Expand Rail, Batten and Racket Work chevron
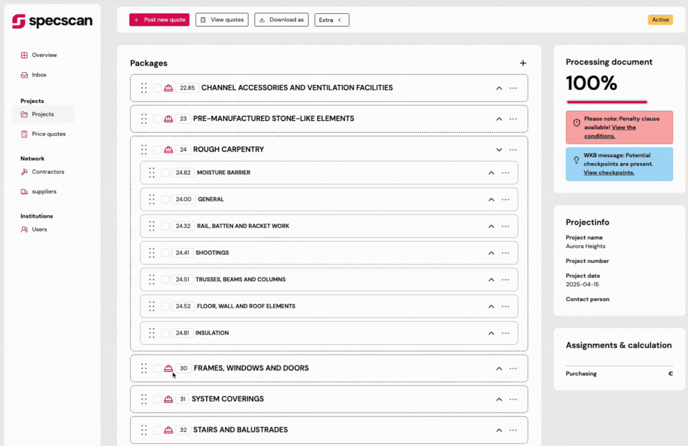 click(x=491, y=226)
